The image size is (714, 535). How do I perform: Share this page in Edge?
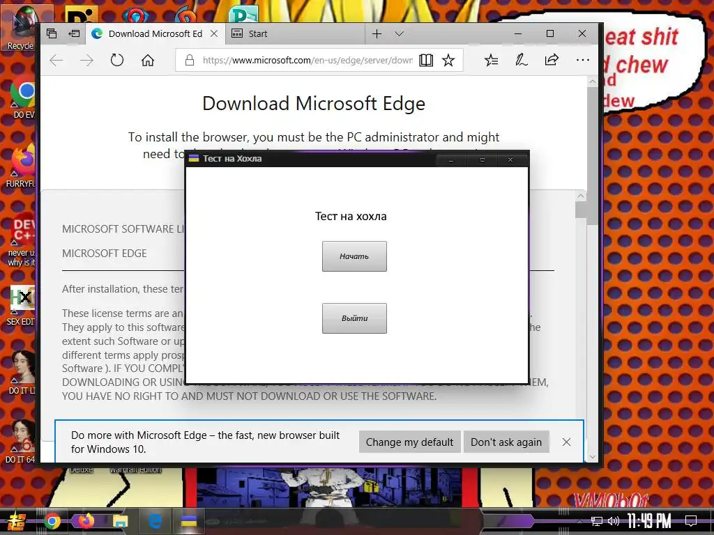(552, 60)
